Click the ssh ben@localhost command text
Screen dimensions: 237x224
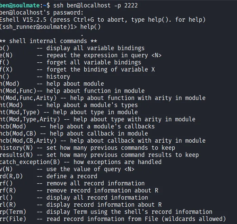[x=95, y=6]
